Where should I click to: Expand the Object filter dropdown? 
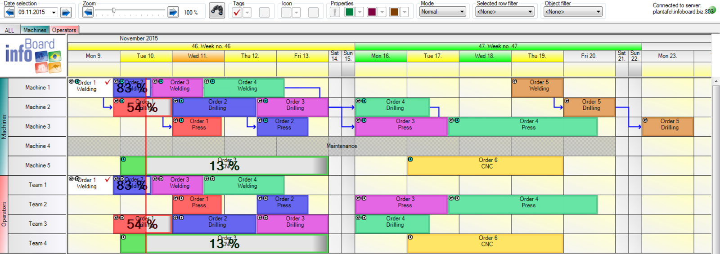click(x=573, y=12)
